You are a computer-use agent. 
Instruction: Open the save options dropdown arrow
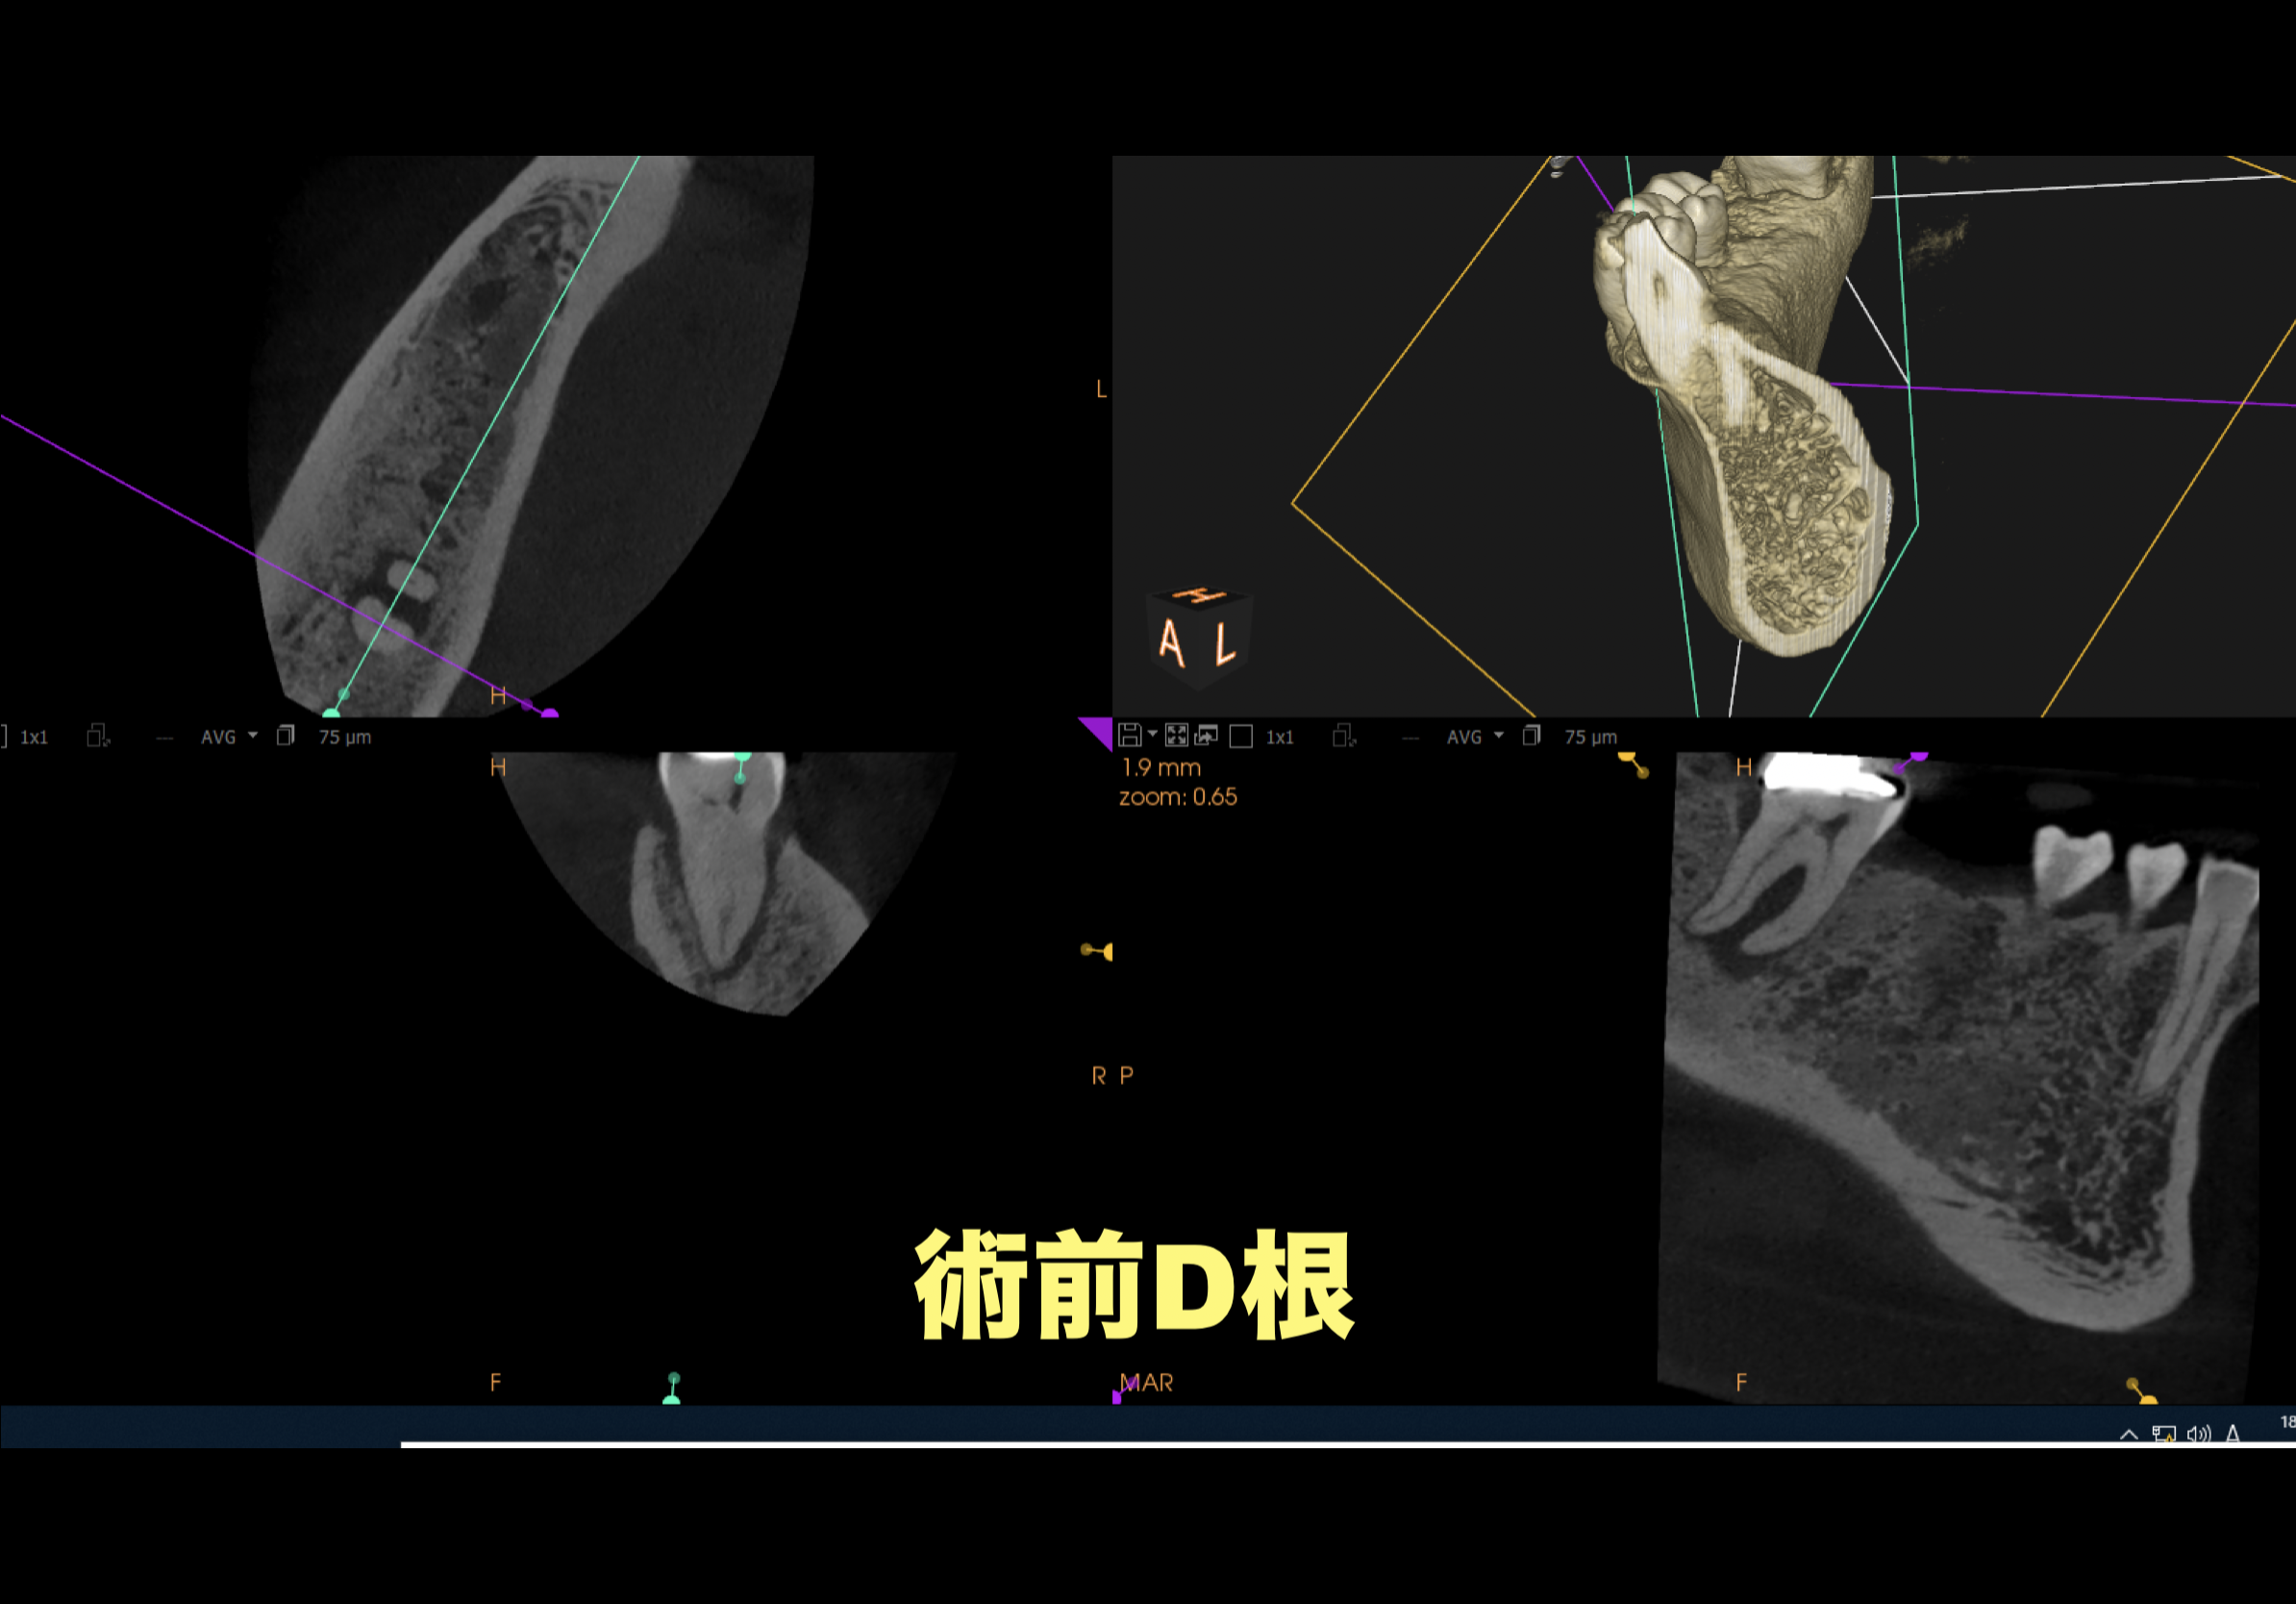pyautogui.click(x=1152, y=735)
